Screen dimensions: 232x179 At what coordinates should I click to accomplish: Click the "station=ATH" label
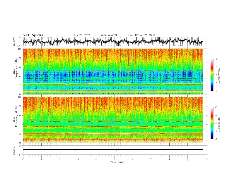[109, 35]
